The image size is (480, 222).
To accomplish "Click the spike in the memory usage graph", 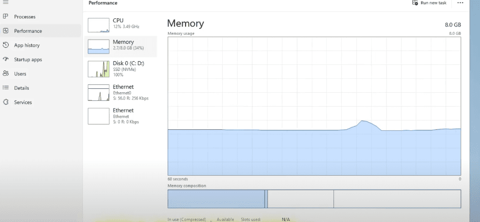I will 363,122.
